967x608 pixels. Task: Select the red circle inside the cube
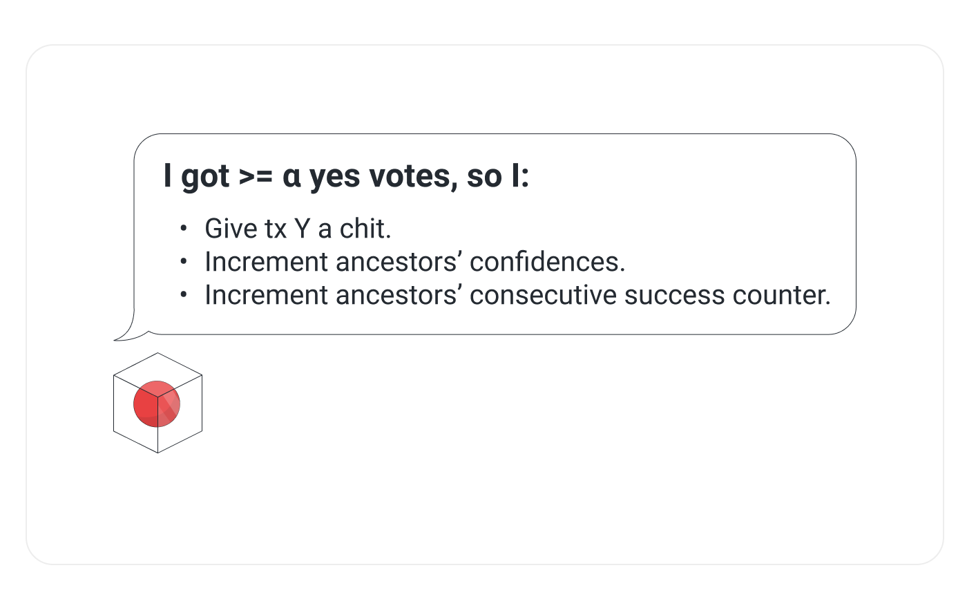point(157,403)
